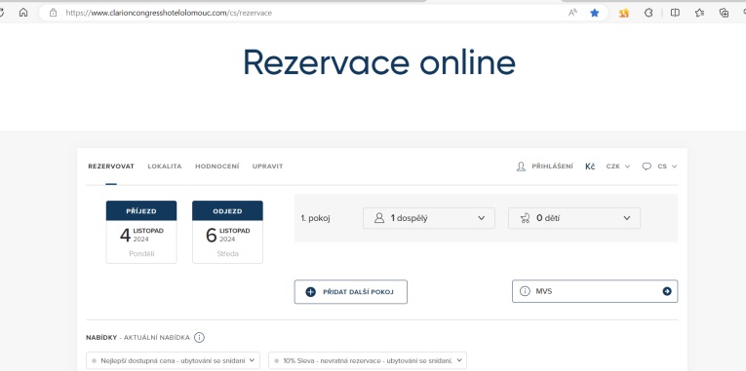Image resolution: width=746 pixels, height=371 pixels.
Task: Expand the 0 dětí children dropdown
Action: (x=574, y=218)
